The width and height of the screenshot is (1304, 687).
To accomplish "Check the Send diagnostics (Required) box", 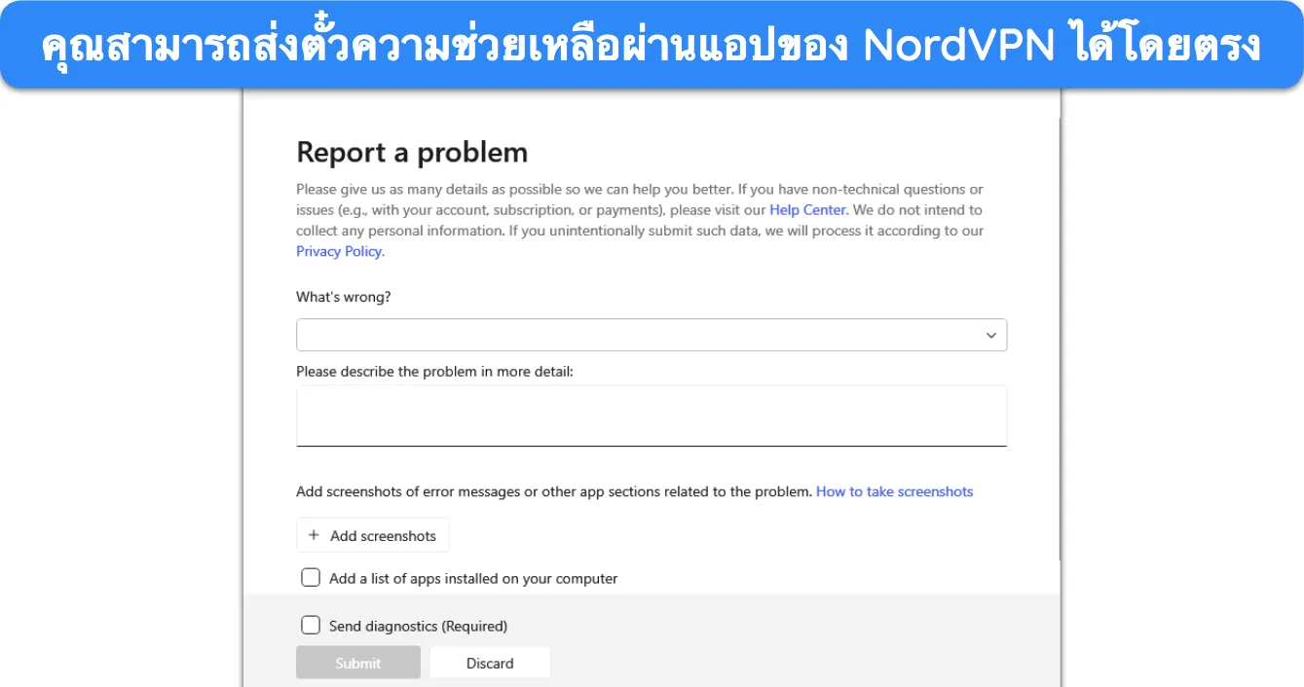I will [x=311, y=626].
